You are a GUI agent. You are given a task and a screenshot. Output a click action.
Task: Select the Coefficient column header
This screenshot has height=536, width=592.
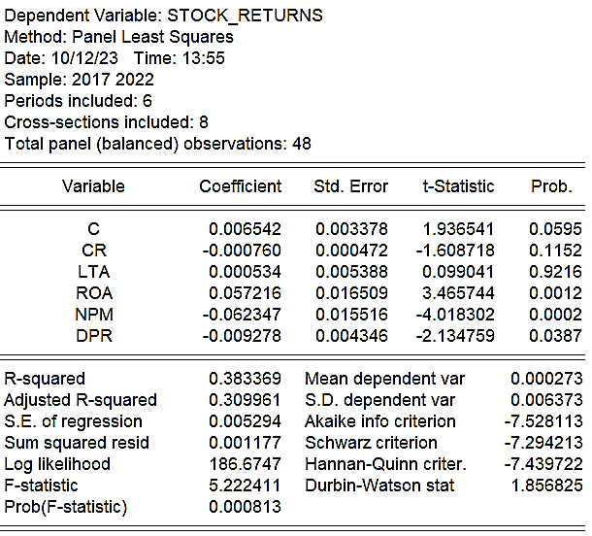tap(241, 186)
